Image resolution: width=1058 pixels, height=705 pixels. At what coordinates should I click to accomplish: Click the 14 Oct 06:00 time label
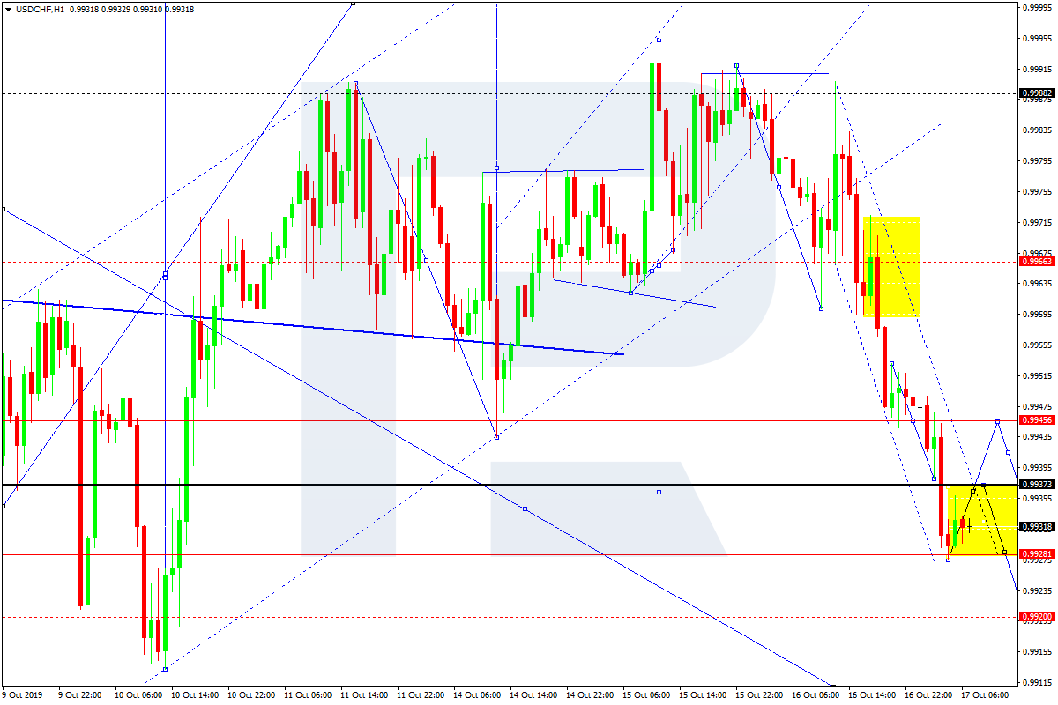coord(475,695)
